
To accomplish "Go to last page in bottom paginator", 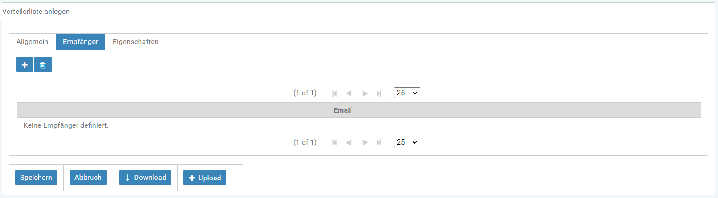I will click(379, 142).
